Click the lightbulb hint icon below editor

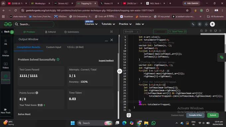(x=129, y=115)
